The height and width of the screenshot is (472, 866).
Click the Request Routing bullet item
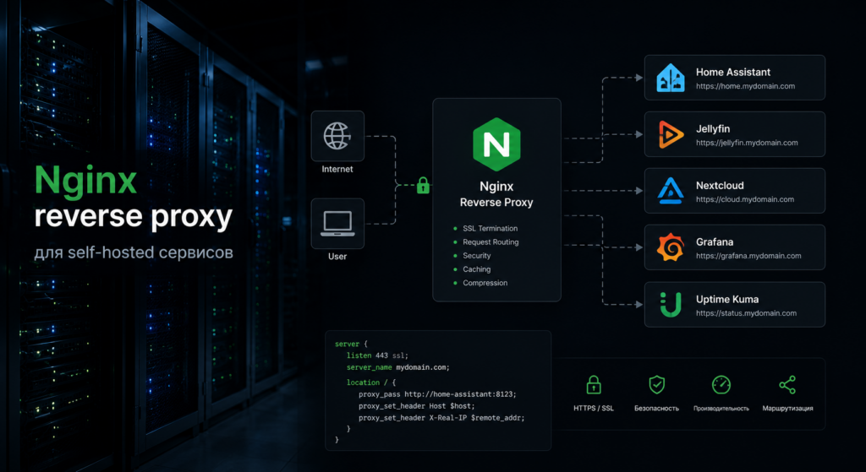click(486, 242)
